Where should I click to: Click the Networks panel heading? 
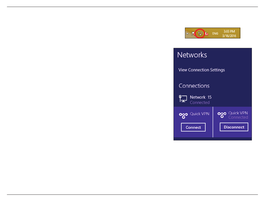click(192, 55)
